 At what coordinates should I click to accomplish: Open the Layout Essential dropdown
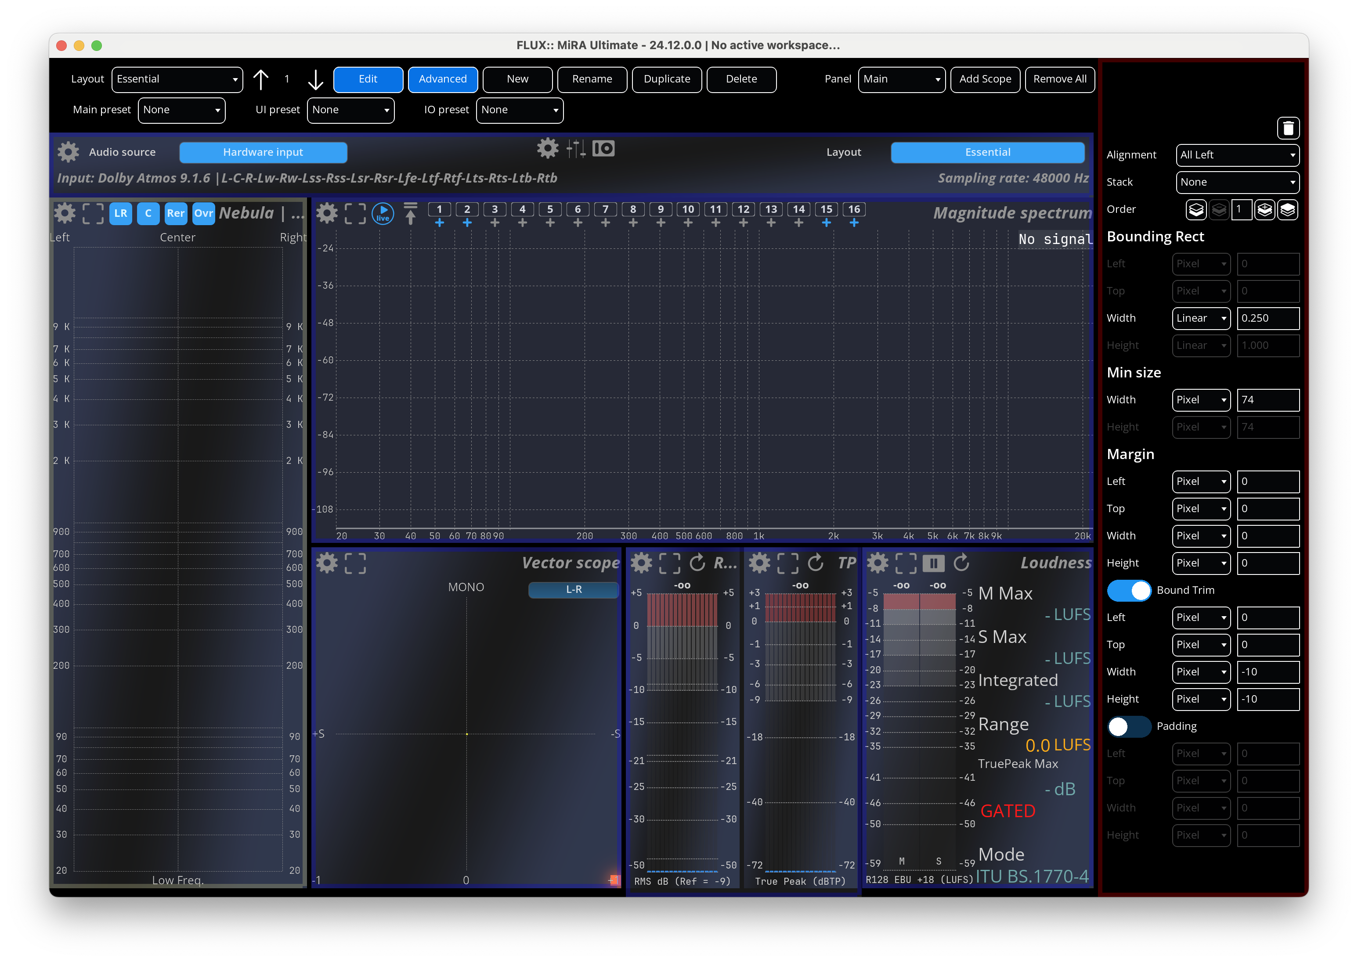point(177,79)
